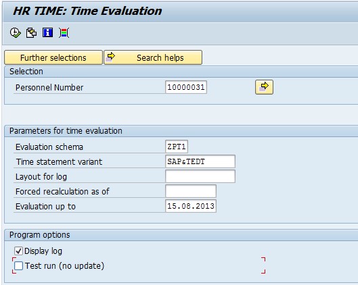Click the Evaluation up to date field
The image size is (358, 285).
click(x=191, y=206)
